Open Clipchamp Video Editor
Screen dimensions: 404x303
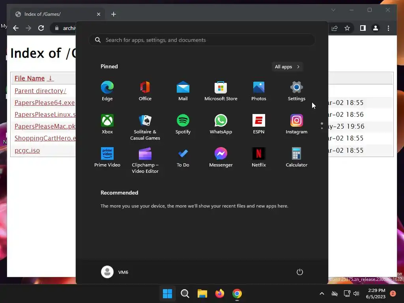pos(145,160)
